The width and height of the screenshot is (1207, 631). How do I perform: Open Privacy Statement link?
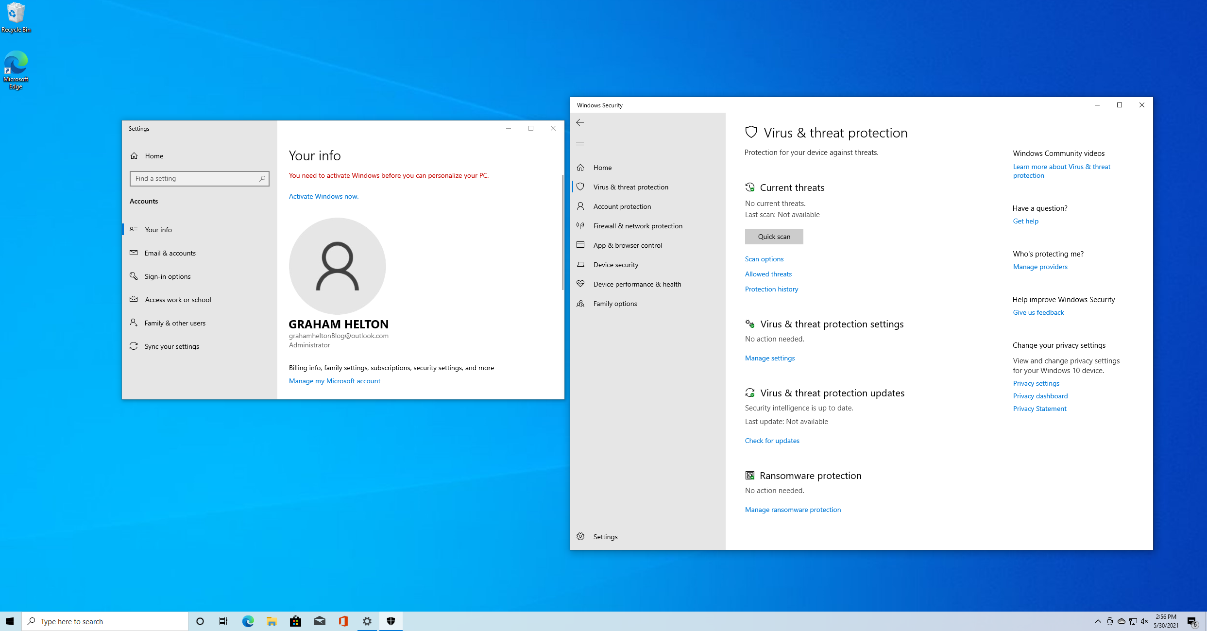pos(1039,409)
